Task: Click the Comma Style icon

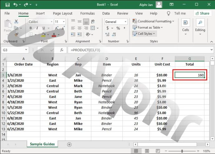Action: coord(124,28)
